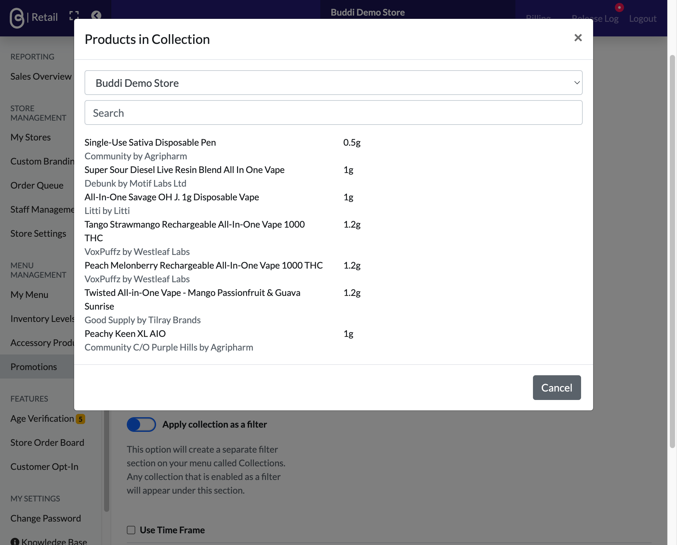Open the Knowledge Base info icon
The width and height of the screenshot is (677, 545).
click(x=15, y=542)
